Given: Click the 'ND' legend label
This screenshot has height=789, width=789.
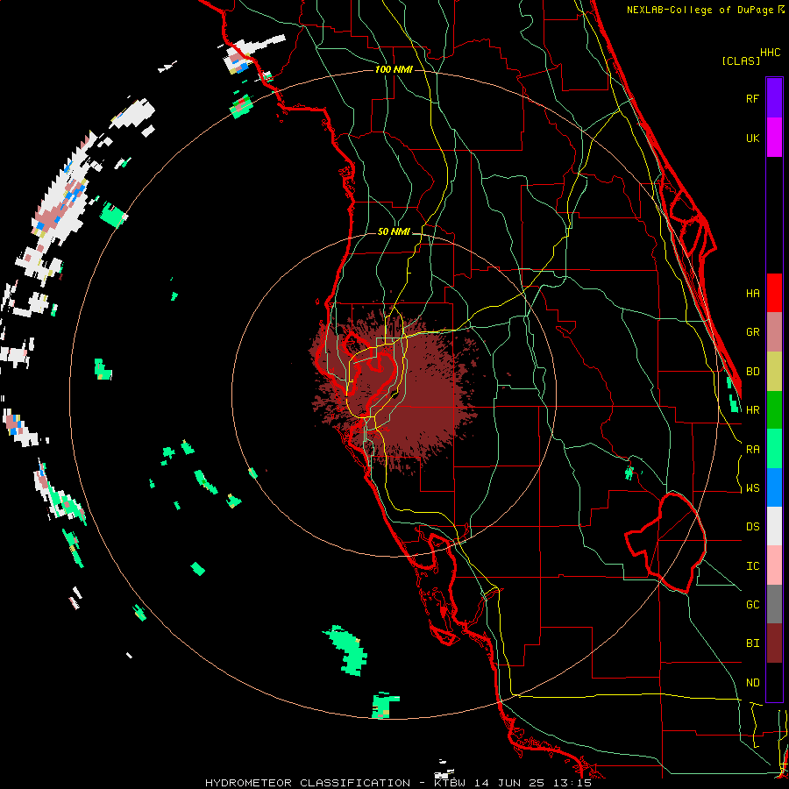Looking at the screenshot, I should click(753, 683).
